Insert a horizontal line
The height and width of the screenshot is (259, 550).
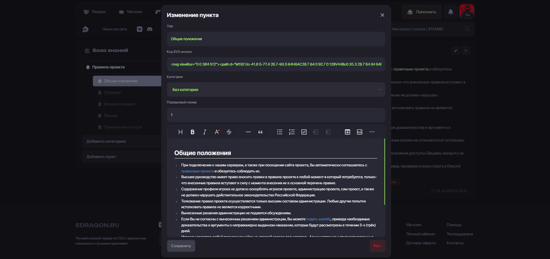[x=248, y=132]
